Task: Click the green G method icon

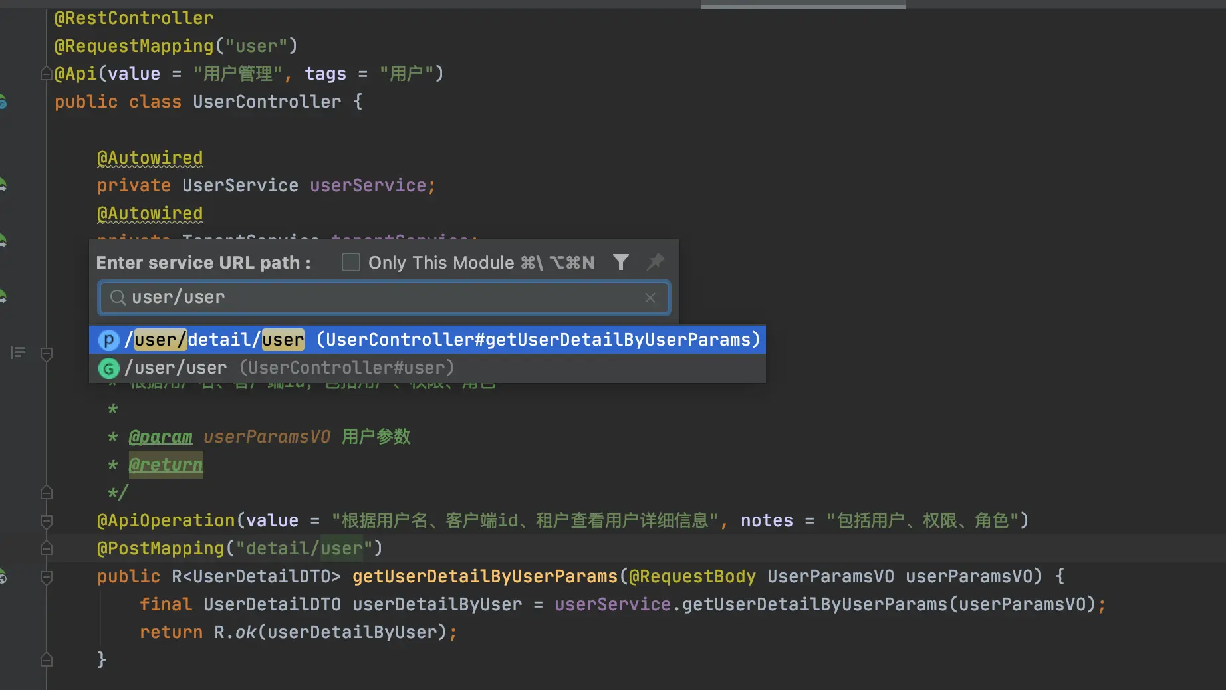Action: 108,368
